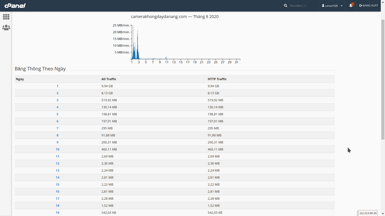
Task: Expand the camer928 user dropdown
Action: 332,6
